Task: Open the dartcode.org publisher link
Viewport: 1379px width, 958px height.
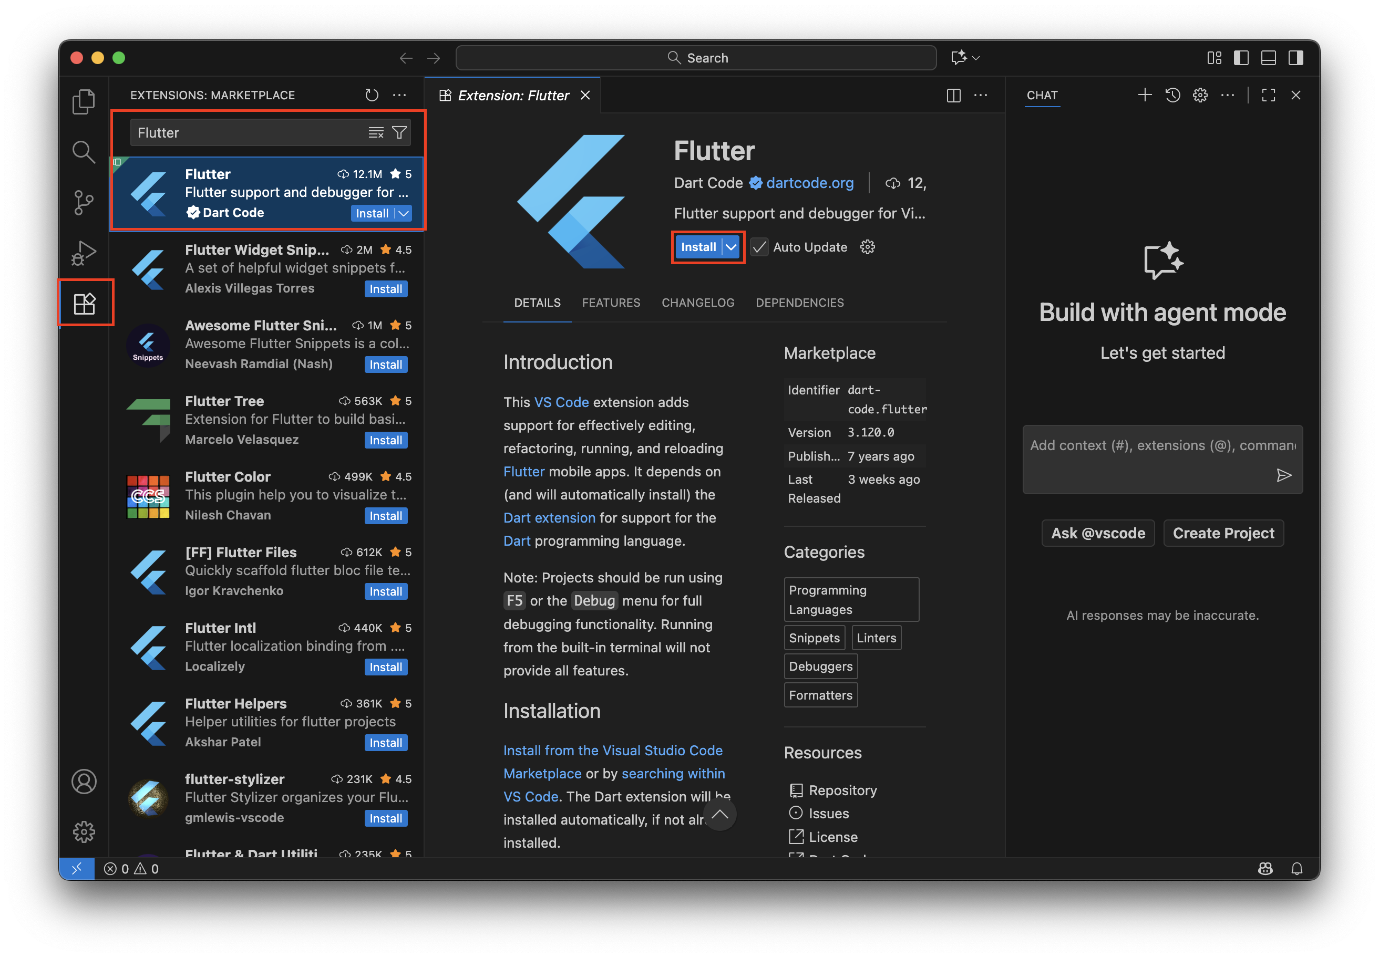Action: [810, 183]
